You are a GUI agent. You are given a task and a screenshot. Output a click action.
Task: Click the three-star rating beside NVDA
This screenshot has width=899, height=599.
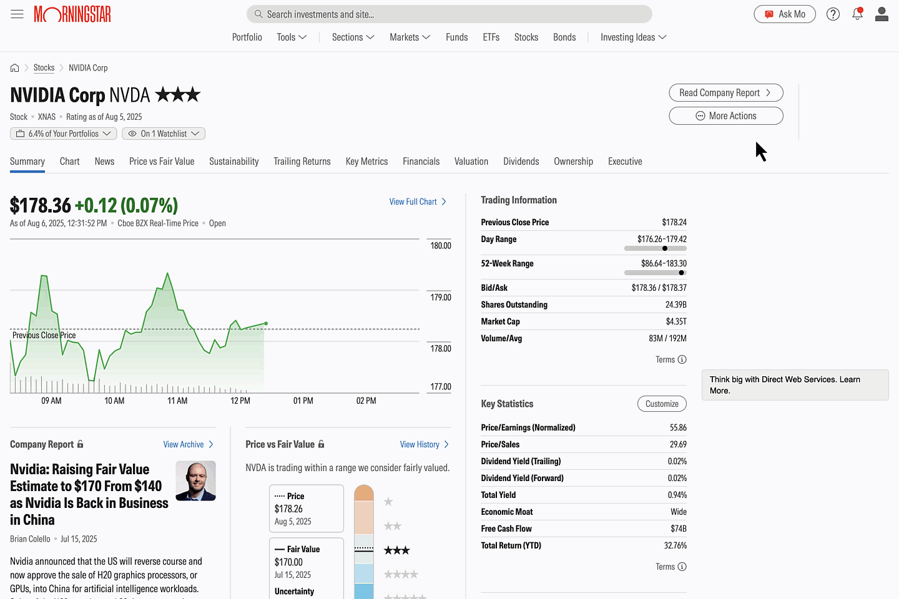(178, 94)
